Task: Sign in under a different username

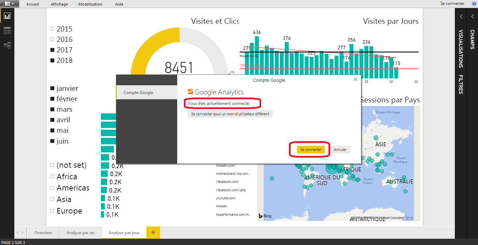Action: [230, 114]
